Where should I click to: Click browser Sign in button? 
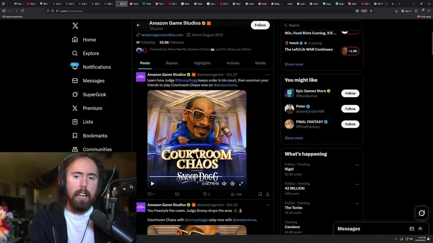[406, 11]
